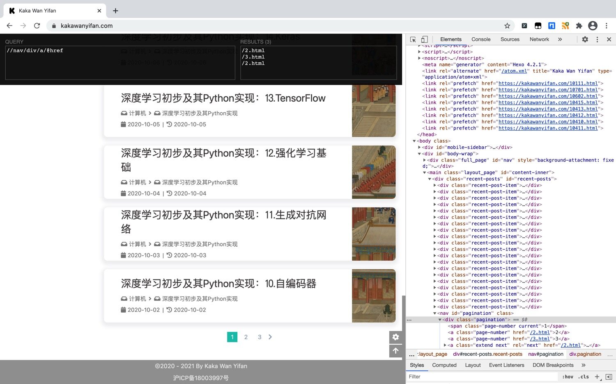
Task: Collapse the body node in the DOM tree
Action: (x=414, y=141)
